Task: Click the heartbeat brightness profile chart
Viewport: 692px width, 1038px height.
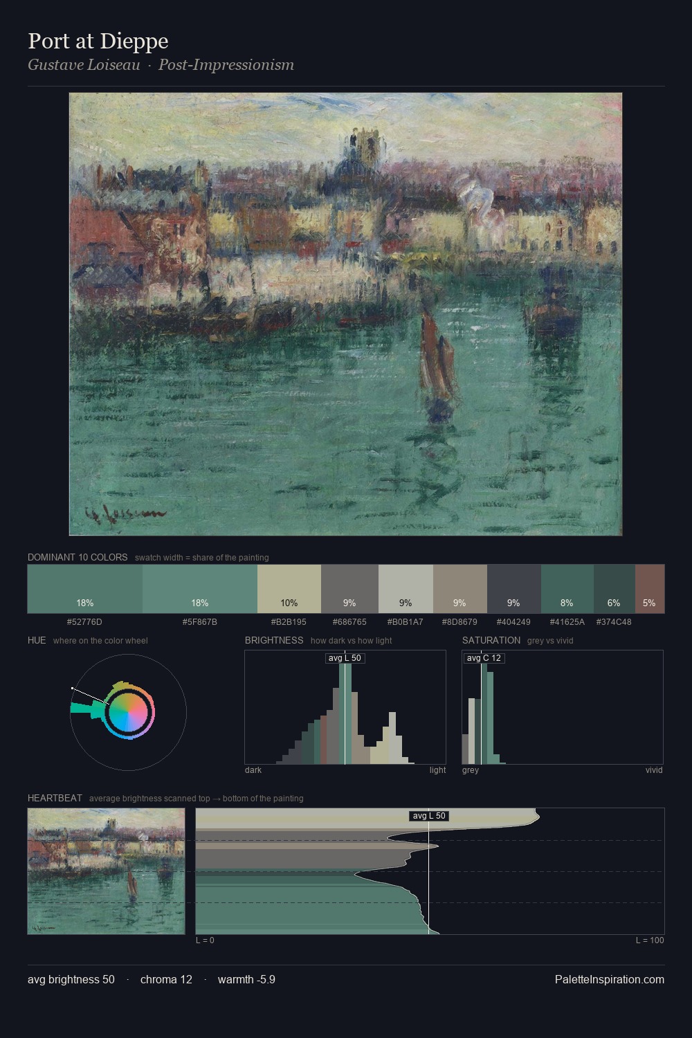Action: [x=430, y=871]
